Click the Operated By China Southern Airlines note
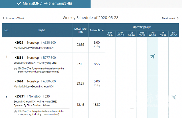The height and width of the screenshot is (118, 182). pos(32,105)
